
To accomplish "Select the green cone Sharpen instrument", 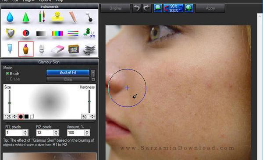I will [x=26, y=17].
